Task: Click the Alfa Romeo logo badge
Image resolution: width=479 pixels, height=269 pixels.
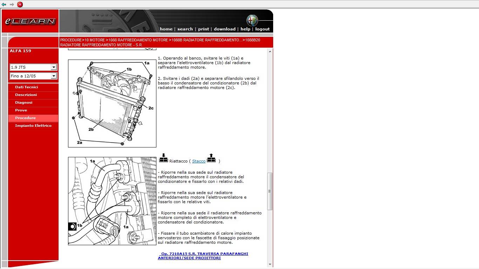Action: [x=252, y=21]
